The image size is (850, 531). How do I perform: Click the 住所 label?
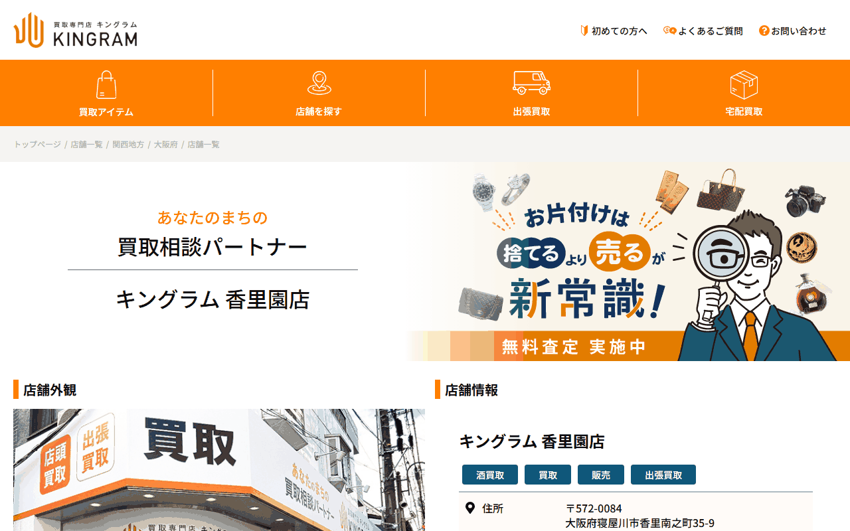493,508
